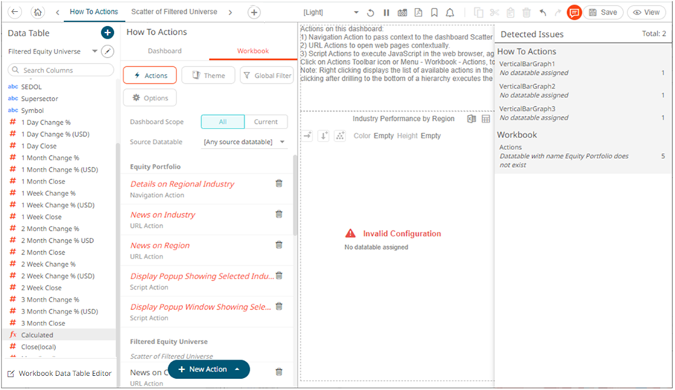Click the notifications bell icon
The width and height of the screenshot is (675, 390).
(x=450, y=13)
